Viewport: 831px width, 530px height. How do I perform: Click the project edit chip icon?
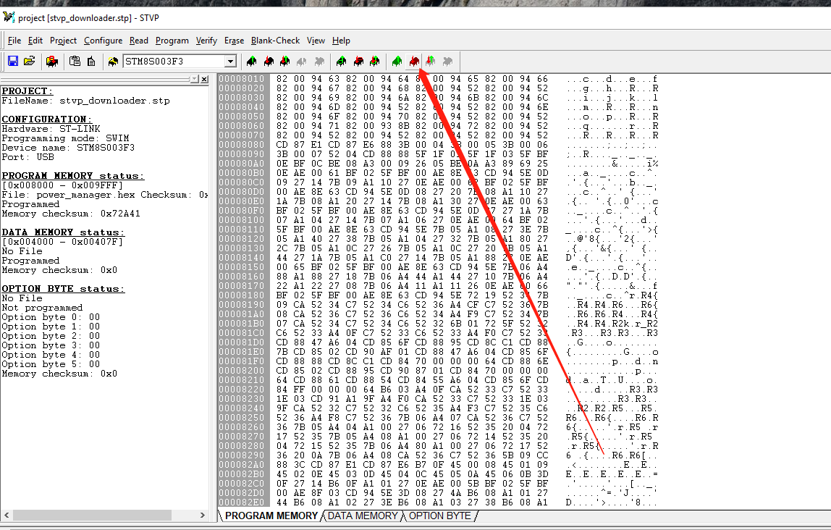pyautogui.click(x=52, y=62)
